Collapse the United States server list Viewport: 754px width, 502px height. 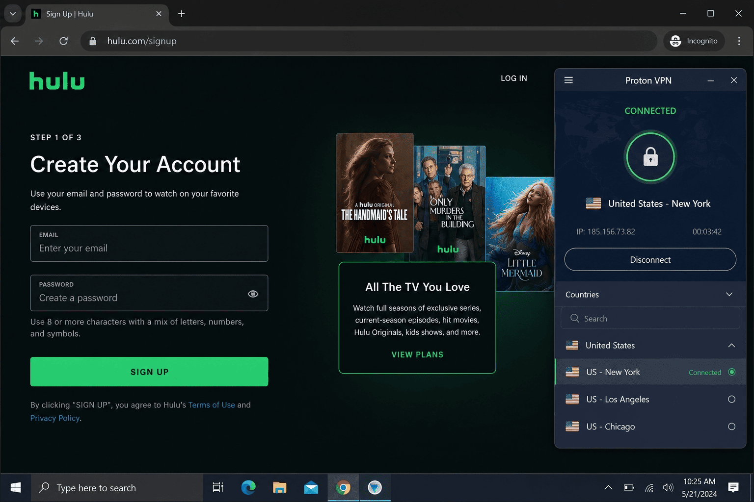pos(731,346)
